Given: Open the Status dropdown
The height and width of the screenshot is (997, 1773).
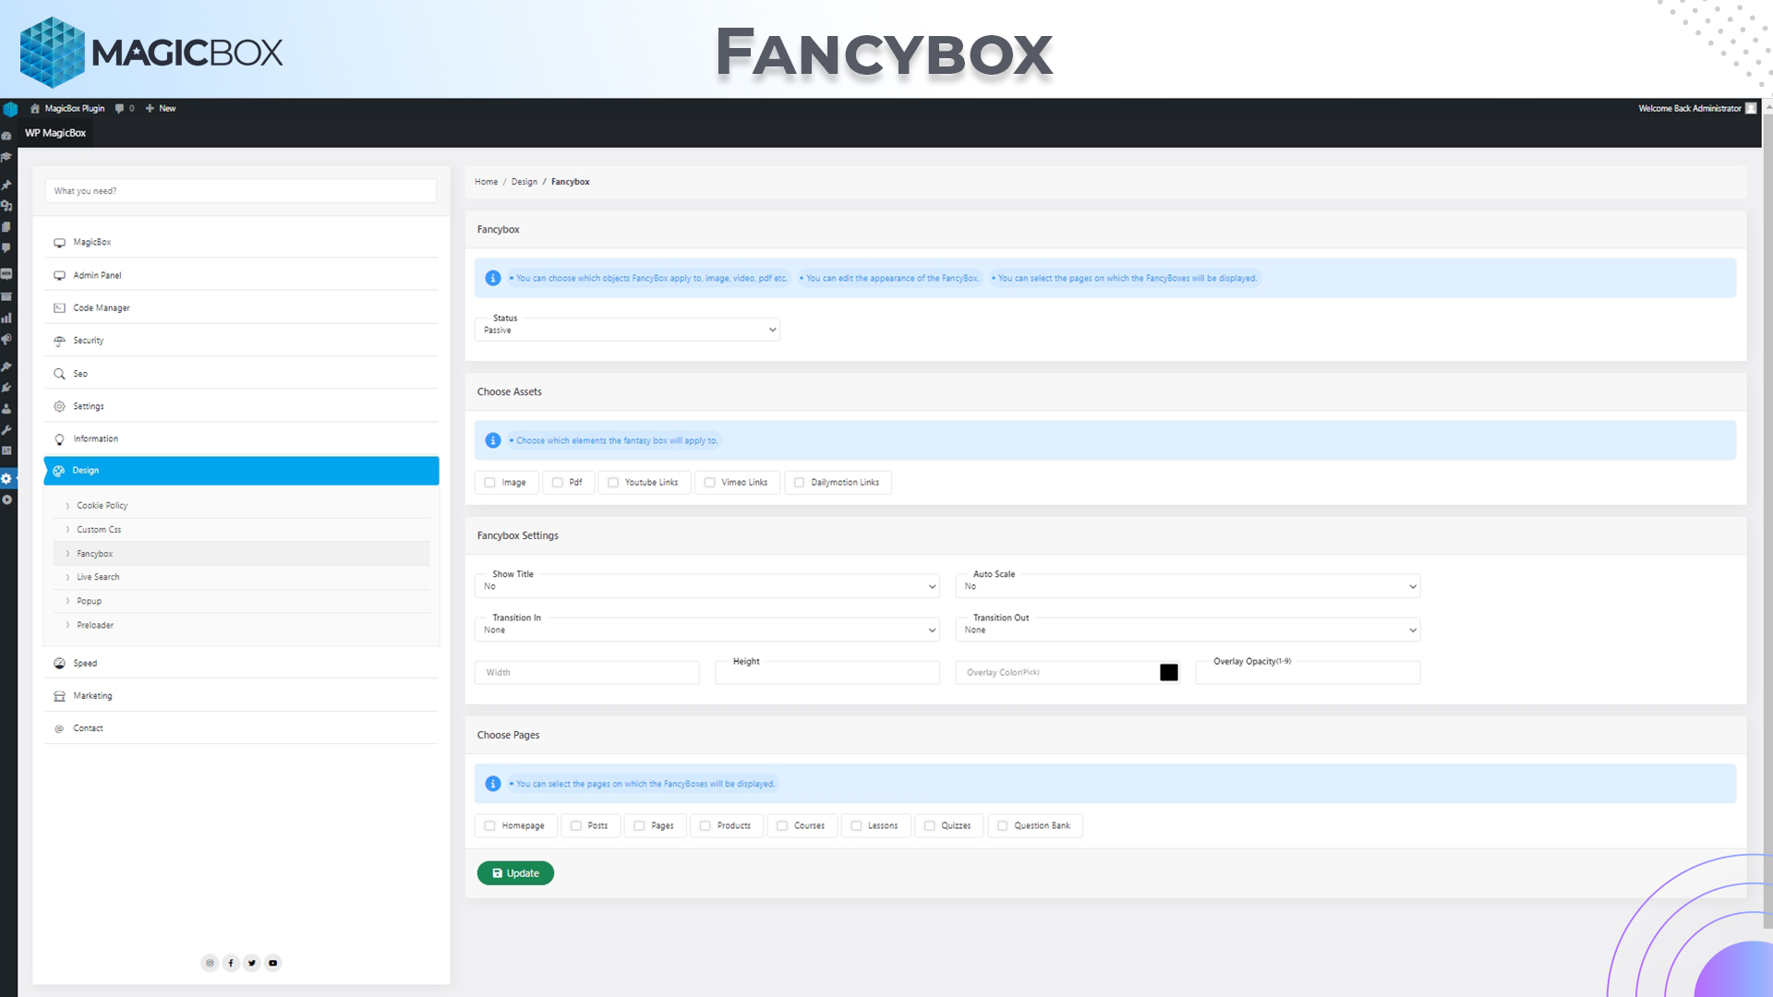Looking at the screenshot, I should coord(627,330).
